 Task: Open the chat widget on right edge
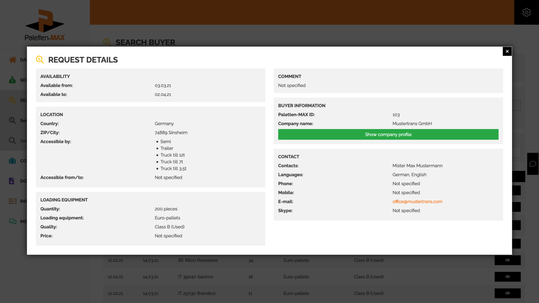coord(533,164)
